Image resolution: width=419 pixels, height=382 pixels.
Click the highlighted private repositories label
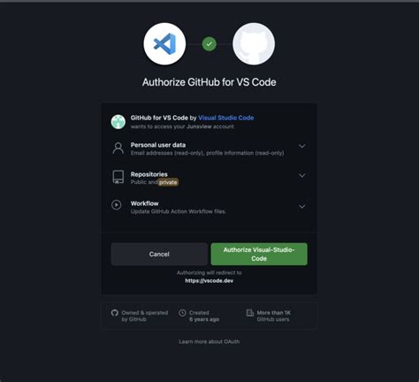coord(168,182)
